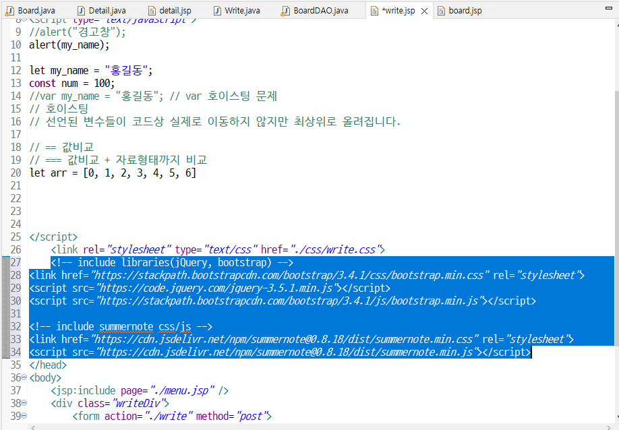Screen dimensions: 619x430
Task: Open the BoardDAO.java tab
Action: click(x=315, y=11)
